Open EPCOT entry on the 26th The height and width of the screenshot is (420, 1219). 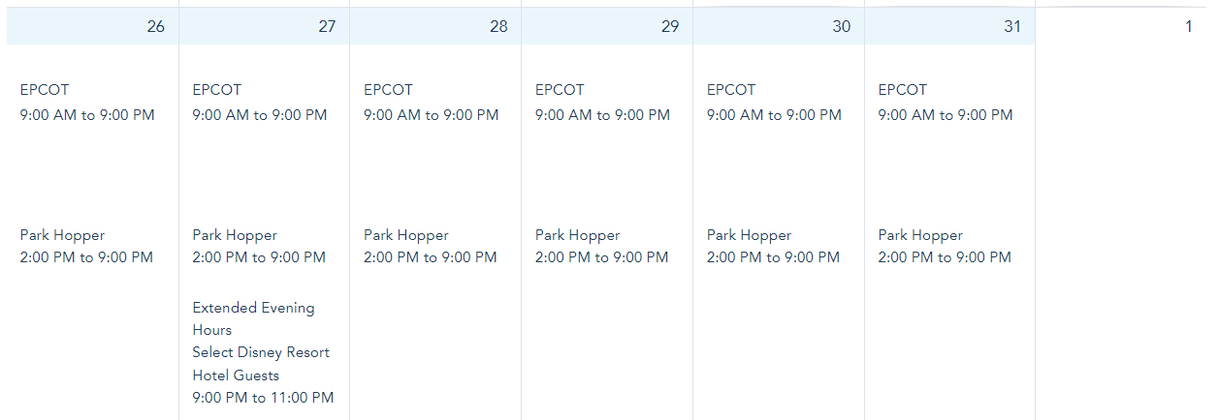point(46,90)
